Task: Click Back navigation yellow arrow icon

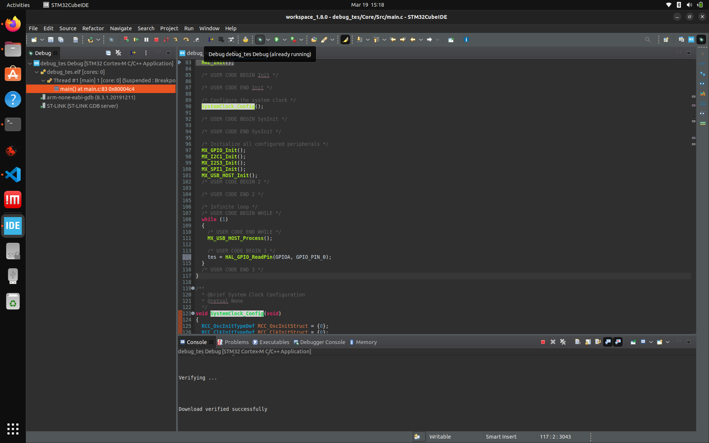Action: pyautogui.click(x=413, y=40)
